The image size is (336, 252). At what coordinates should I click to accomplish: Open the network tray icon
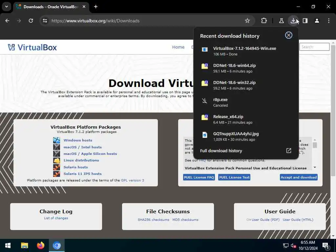tap(285, 245)
